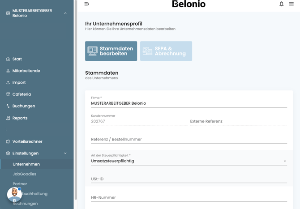Go to Start in the sidebar

(x=17, y=59)
